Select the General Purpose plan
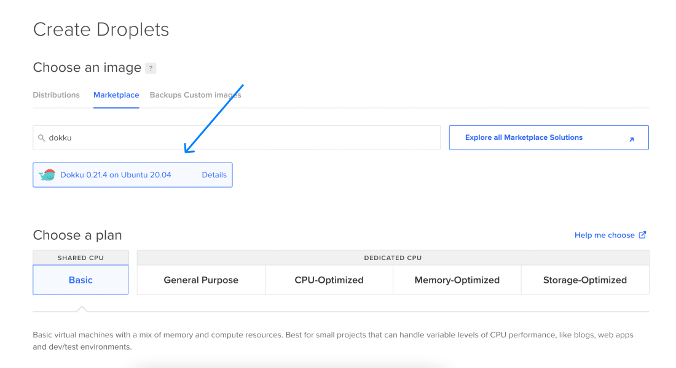676x368 pixels. click(x=200, y=280)
